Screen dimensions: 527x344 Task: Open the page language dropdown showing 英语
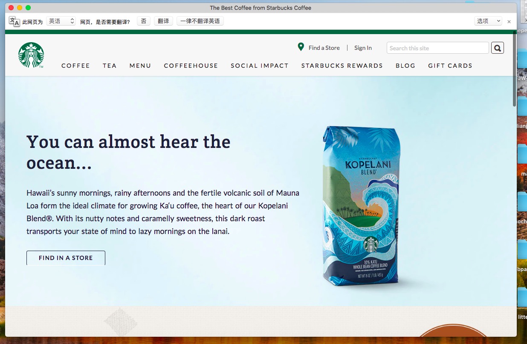tap(61, 21)
